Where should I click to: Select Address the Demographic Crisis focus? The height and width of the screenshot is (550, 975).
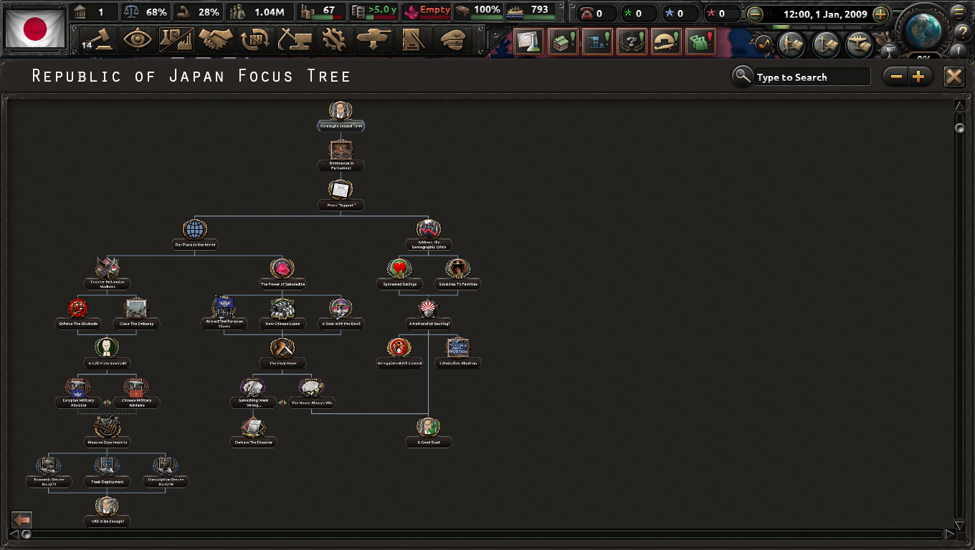[428, 235]
